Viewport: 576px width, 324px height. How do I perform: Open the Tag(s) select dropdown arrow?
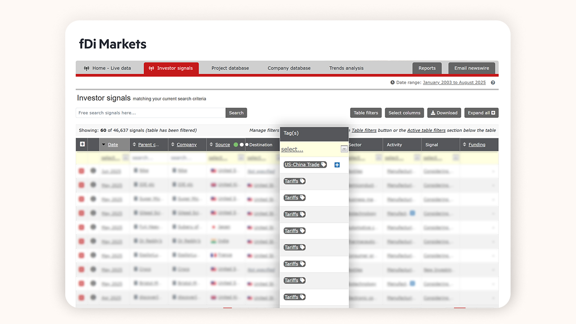[x=344, y=149]
